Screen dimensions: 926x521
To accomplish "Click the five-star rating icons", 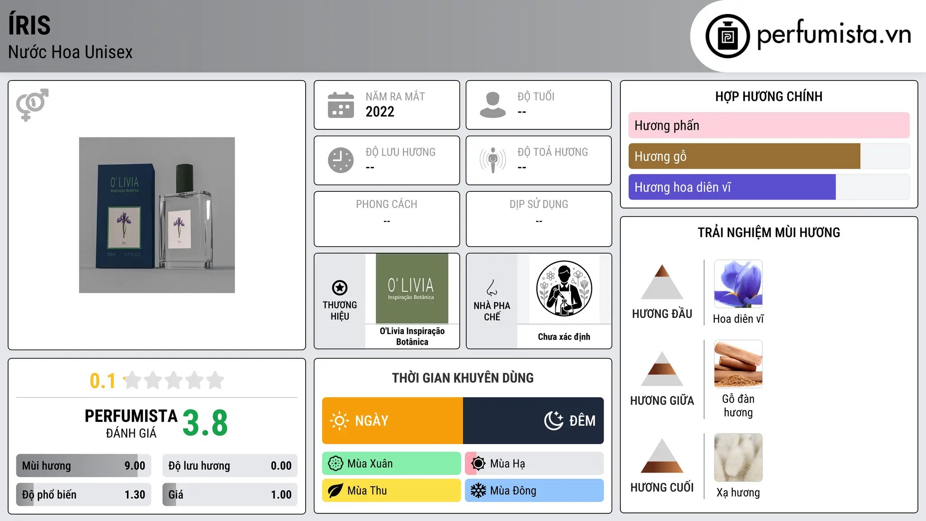I will pyautogui.click(x=174, y=380).
